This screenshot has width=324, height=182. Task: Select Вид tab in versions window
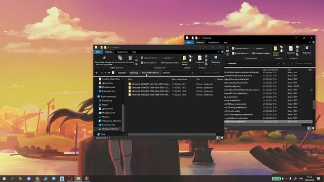tap(134, 52)
